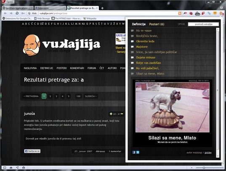Click the SLEDEĆA next page button
The width and height of the screenshot is (226, 171).
coord(90,96)
